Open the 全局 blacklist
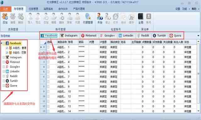 [x=141, y=18]
